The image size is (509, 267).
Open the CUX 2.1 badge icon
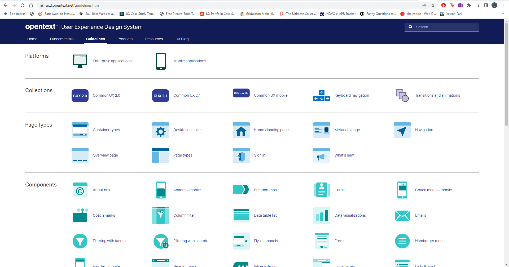161,96
